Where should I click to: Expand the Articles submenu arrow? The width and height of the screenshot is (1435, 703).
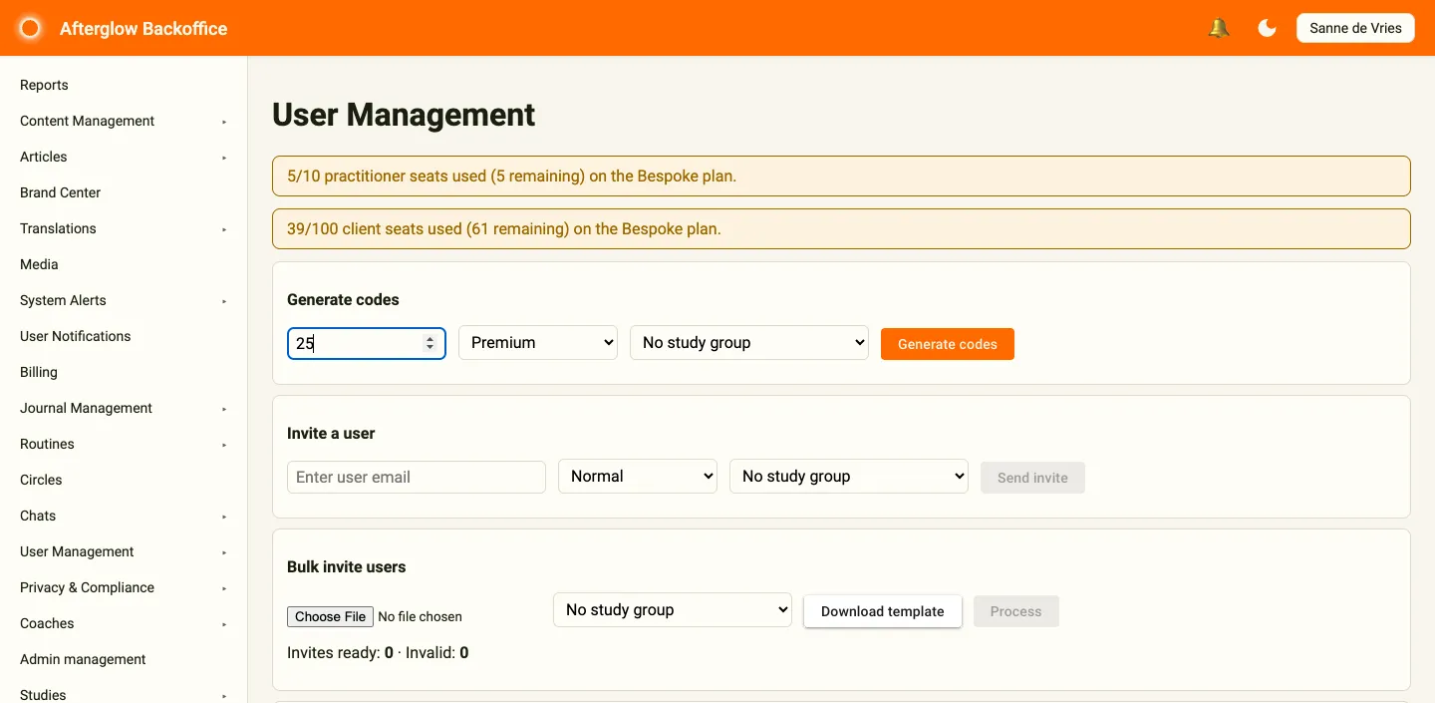(224, 158)
